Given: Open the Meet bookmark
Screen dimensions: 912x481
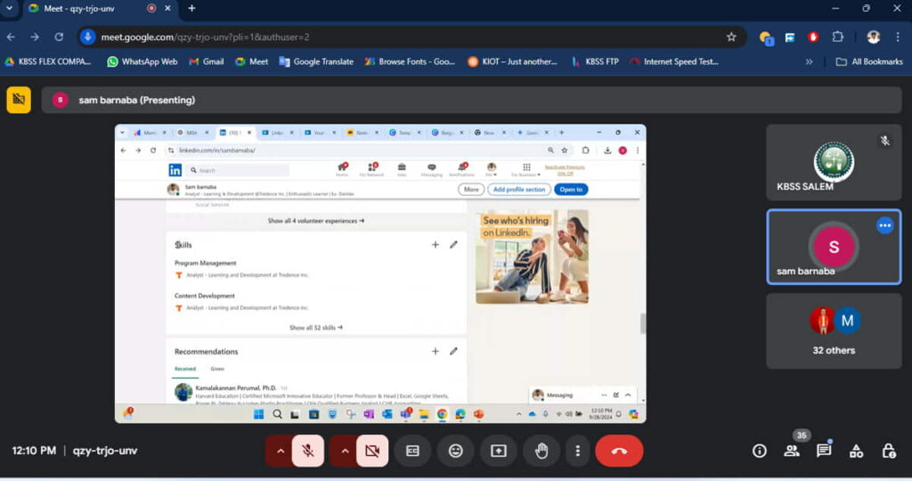Looking at the screenshot, I should (252, 61).
